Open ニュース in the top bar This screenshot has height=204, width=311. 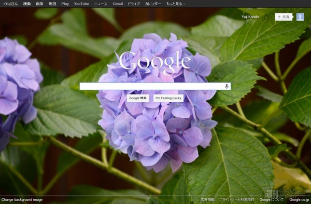pos(101,4)
